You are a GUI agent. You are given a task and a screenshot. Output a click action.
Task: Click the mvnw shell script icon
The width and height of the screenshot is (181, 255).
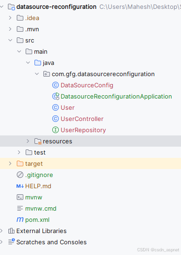(20, 197)
